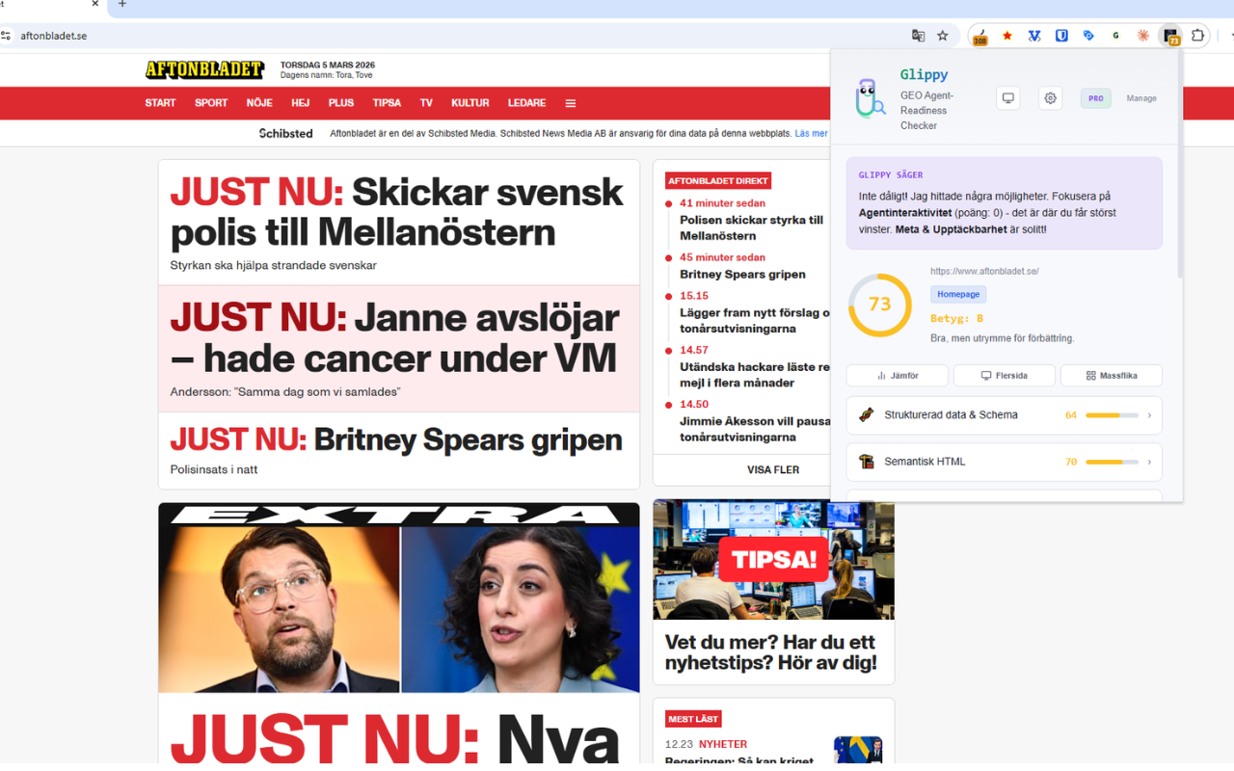The width and height of the screenshot is (1234, 771).
Task: Open the hamburger menu in Aftonbladet navigation
Action: coord(571,103)
